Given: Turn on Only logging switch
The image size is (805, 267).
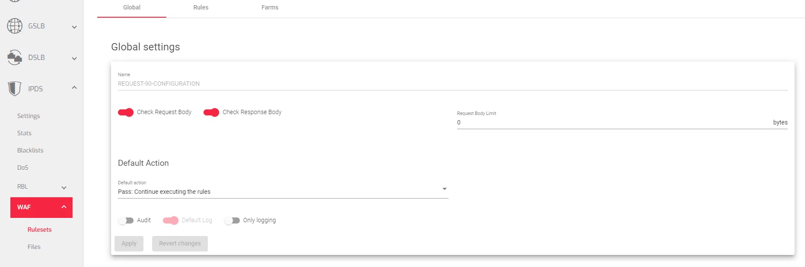Looking at the screenshot, I should point(232,220).
